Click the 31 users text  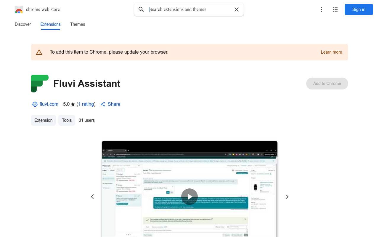[87, 120]
